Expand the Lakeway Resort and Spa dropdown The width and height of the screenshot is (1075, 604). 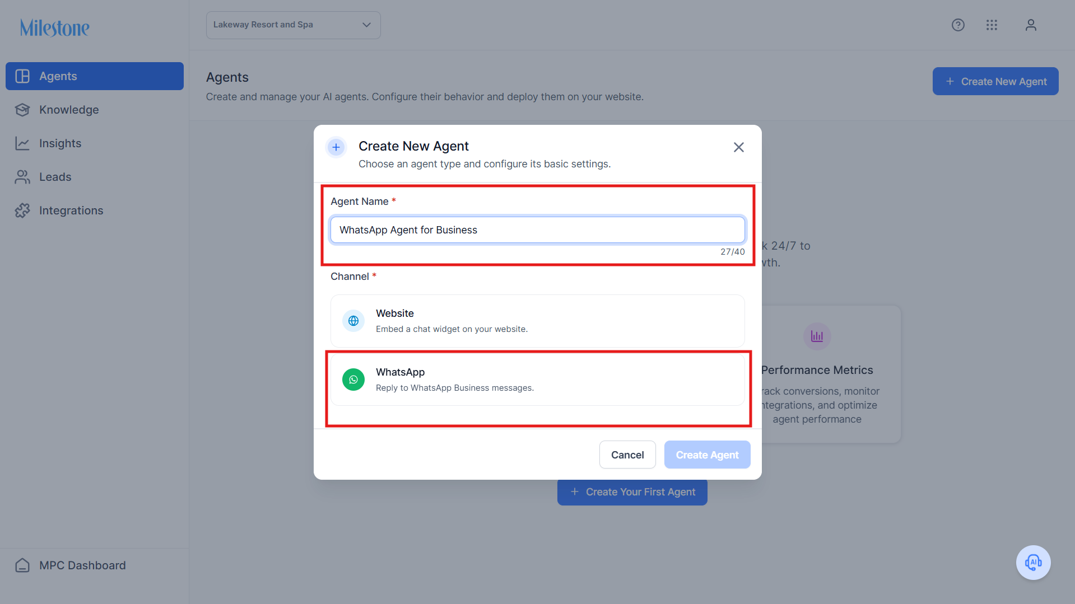click(294, 25)
